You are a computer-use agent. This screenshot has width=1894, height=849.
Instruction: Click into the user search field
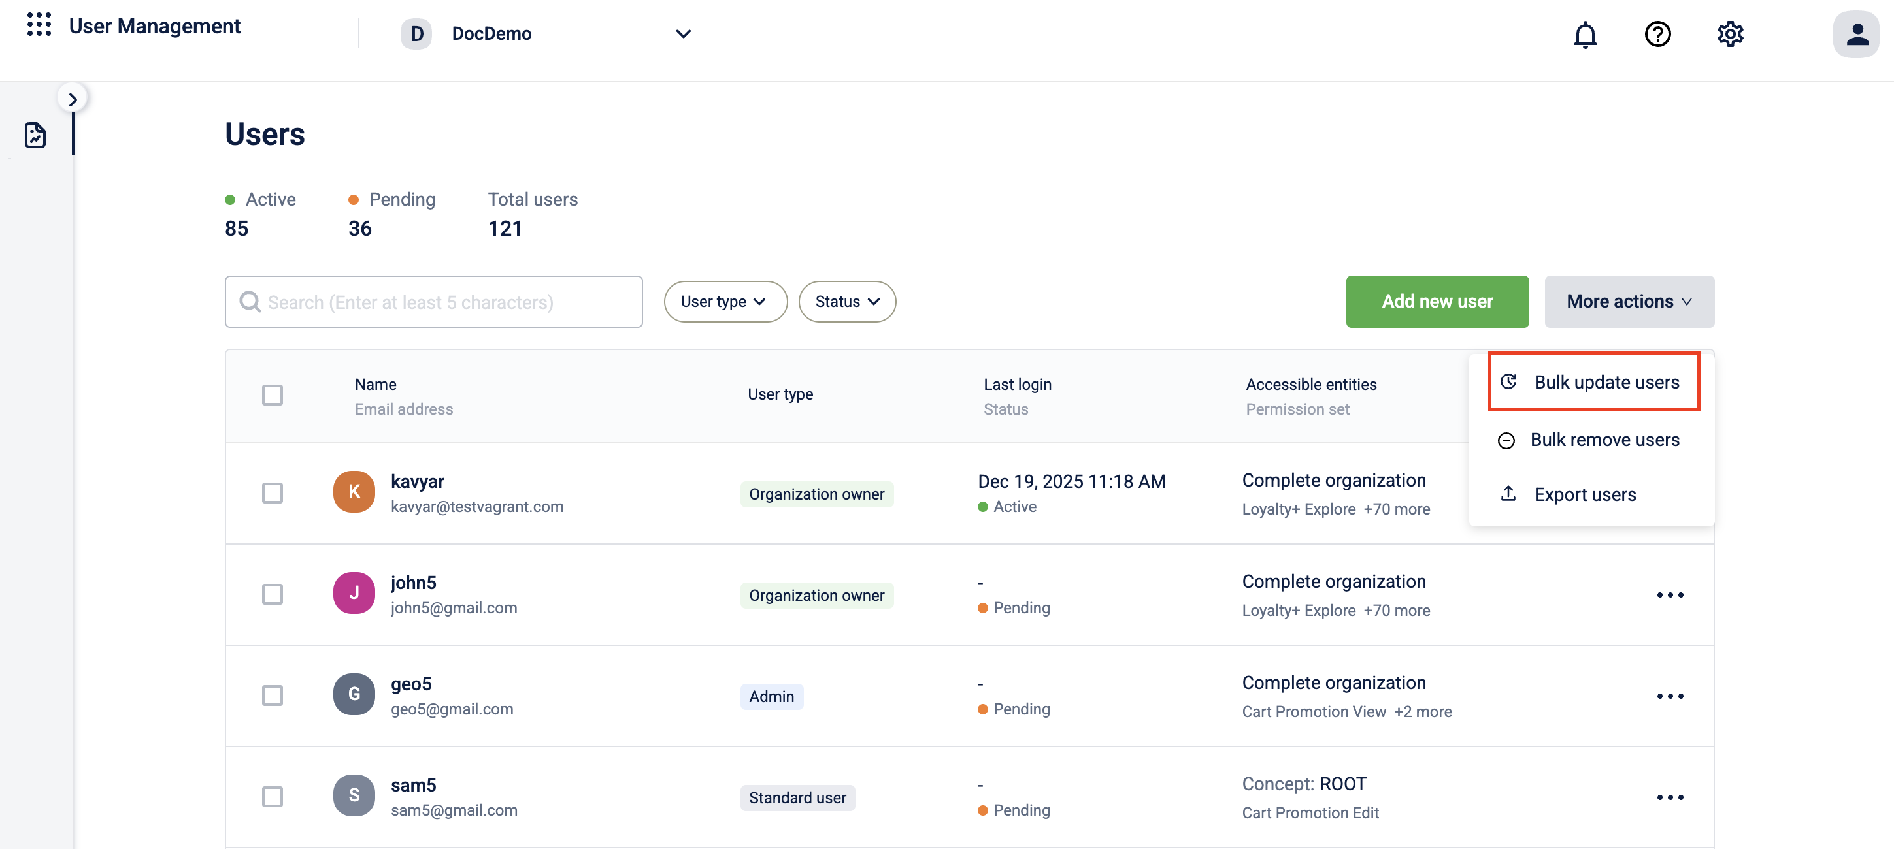[x=434, y=302]
